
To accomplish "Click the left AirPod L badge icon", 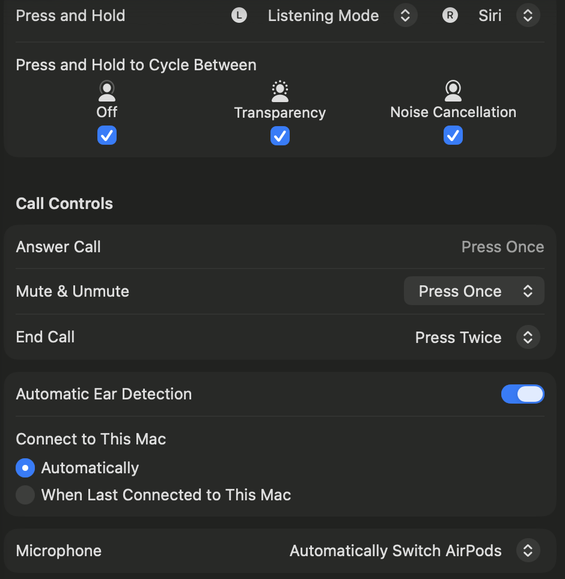I will 239,16.
